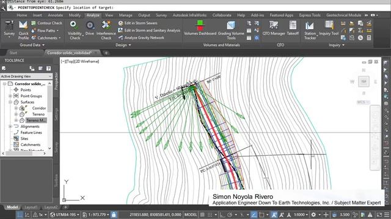Toggle the highlighted object snap tracking button

tap(254, 215)
